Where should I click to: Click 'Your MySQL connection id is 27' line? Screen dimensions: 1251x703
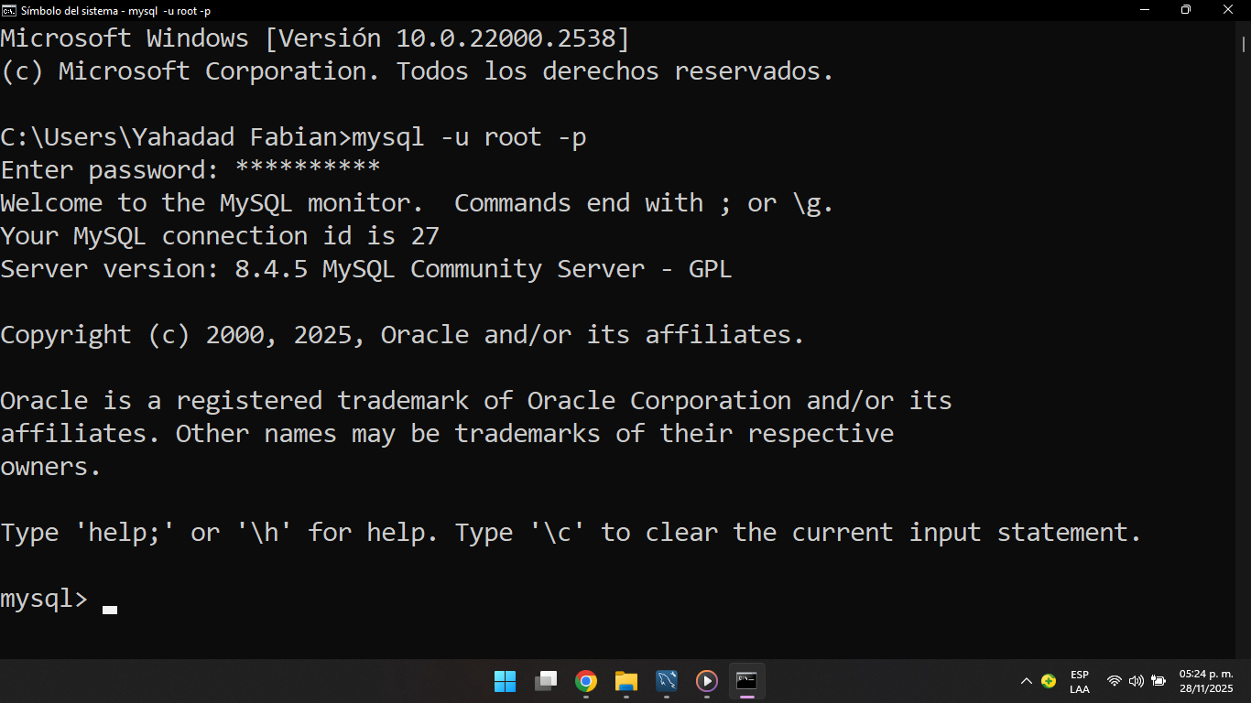coord(220,236)
